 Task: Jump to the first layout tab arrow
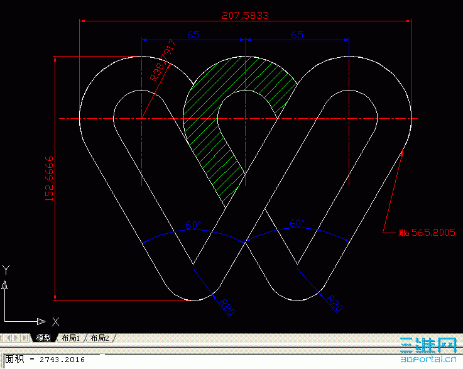1,338
